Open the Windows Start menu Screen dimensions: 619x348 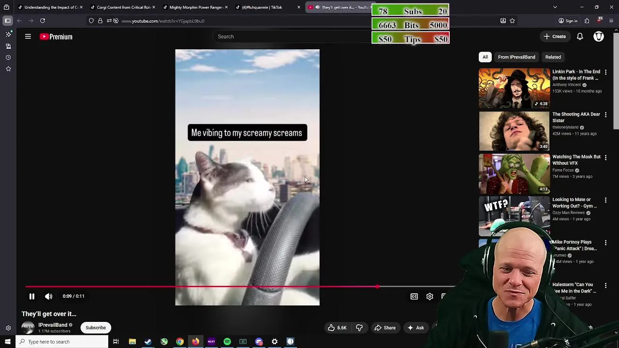[x=8, y=342]
